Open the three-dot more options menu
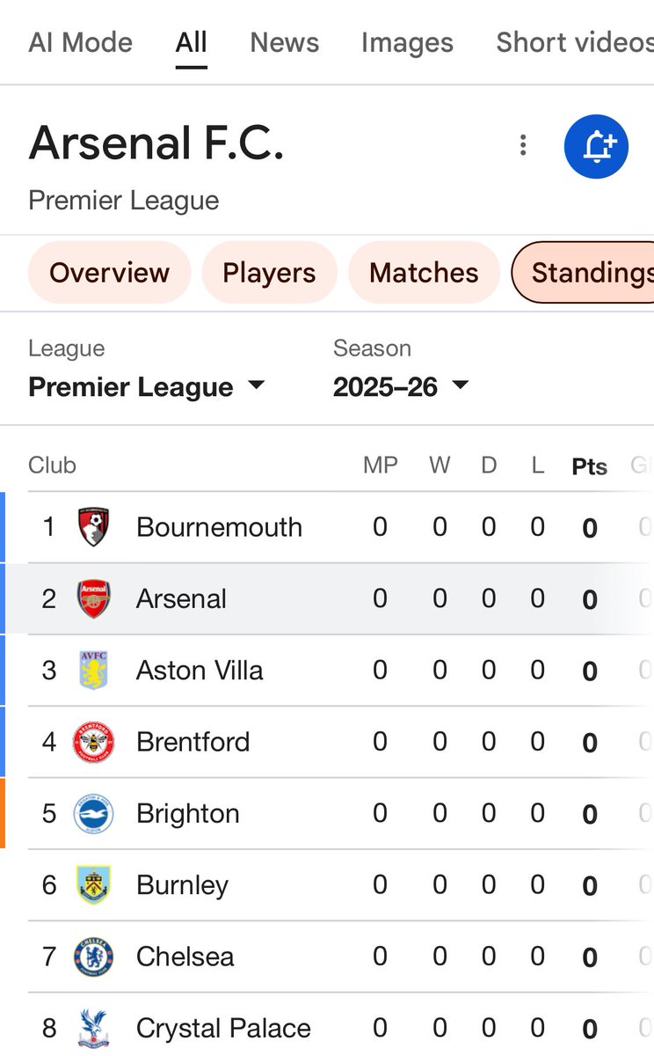 523,145
